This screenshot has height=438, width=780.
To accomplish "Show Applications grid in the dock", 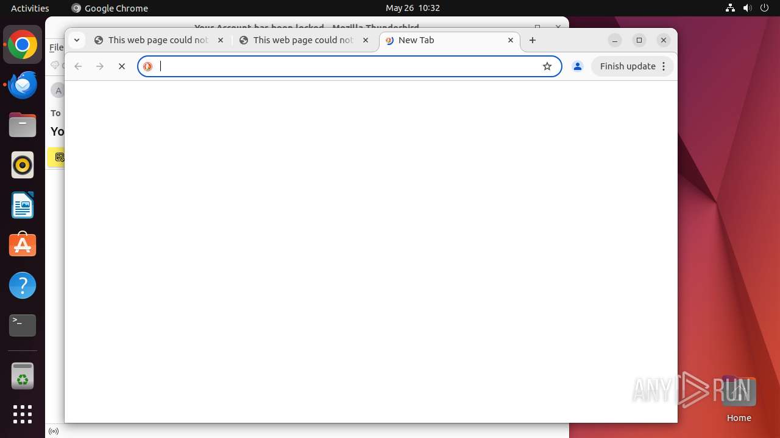I will [x=23, y=414].
